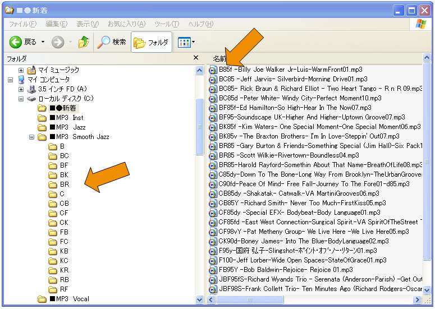
Task: Click file list vertical scrollbar down arrow
Action: [x=427, y=290]
